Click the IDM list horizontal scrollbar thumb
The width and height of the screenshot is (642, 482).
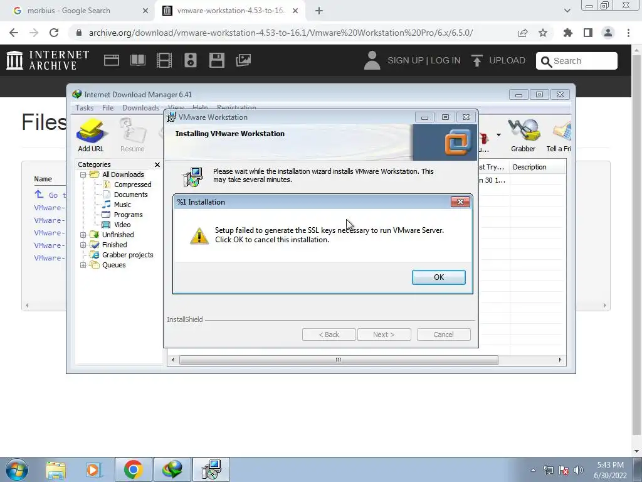pos(339,360)
